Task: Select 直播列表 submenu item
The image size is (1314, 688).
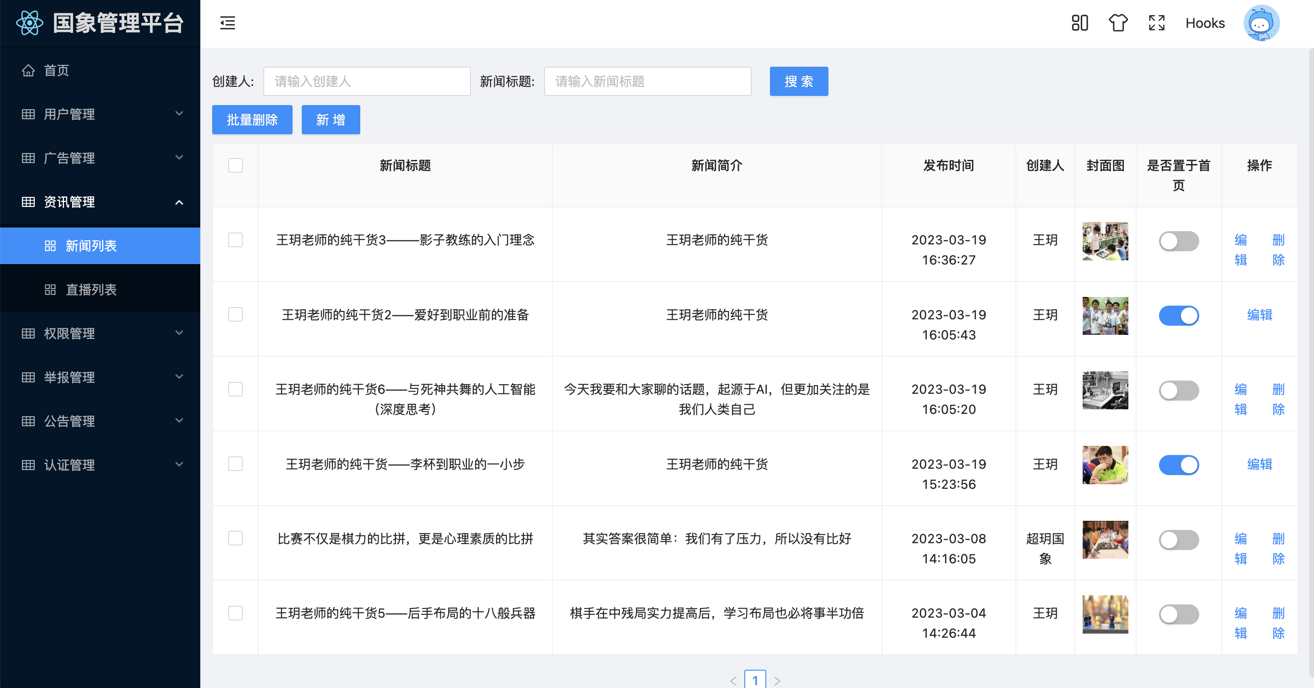Action: tap(100, 290)
